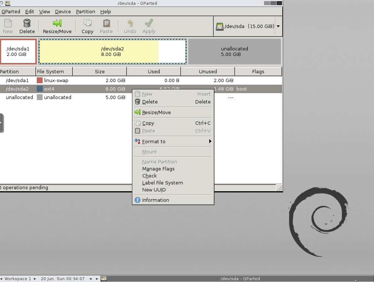Viewport: 374px width, 282px height.
Task: Choose Copy in the context menu
Action: click(173, 123)
